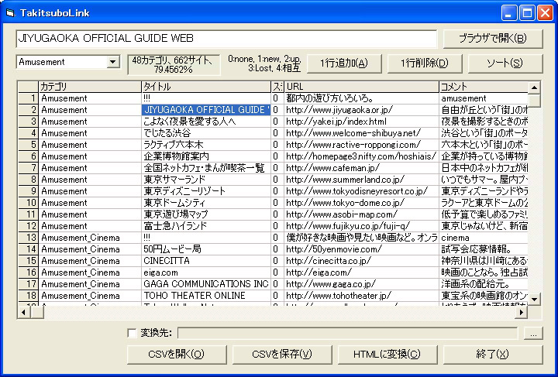
Task: Click the CSVを保存(V) button
Action: click(x=281, y=355)
